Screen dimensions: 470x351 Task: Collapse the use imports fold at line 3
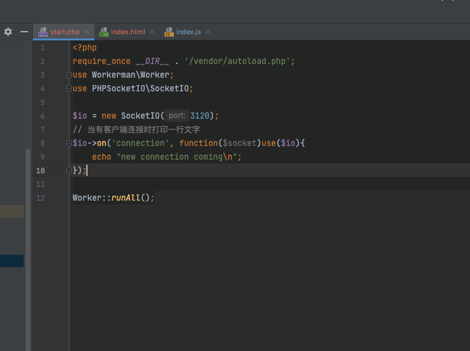pyautogui.click(x=69, y=75)
